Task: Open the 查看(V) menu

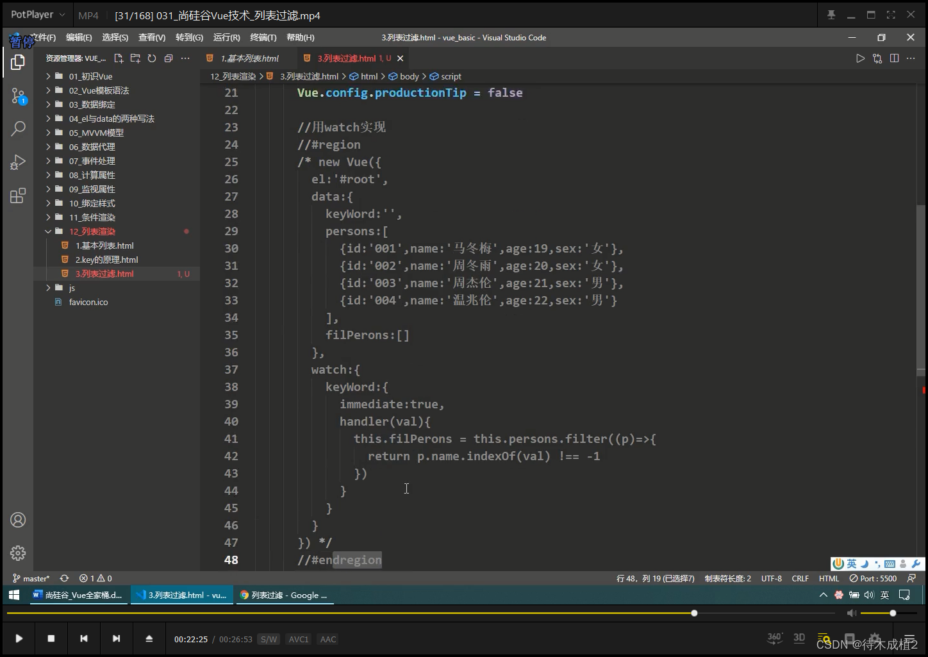Action: 152,38
